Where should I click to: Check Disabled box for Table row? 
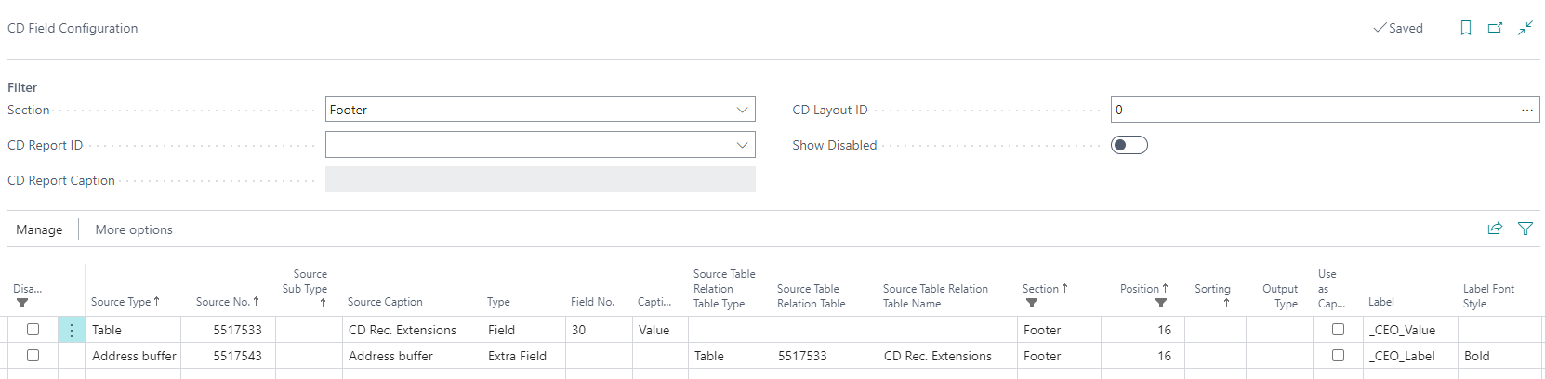point(33,330)
